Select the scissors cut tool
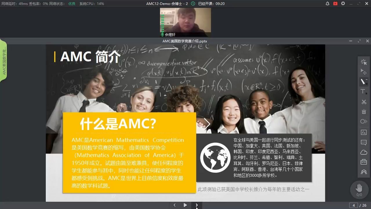The width and height of the screenshot is (371, 209). coord(363,102)
